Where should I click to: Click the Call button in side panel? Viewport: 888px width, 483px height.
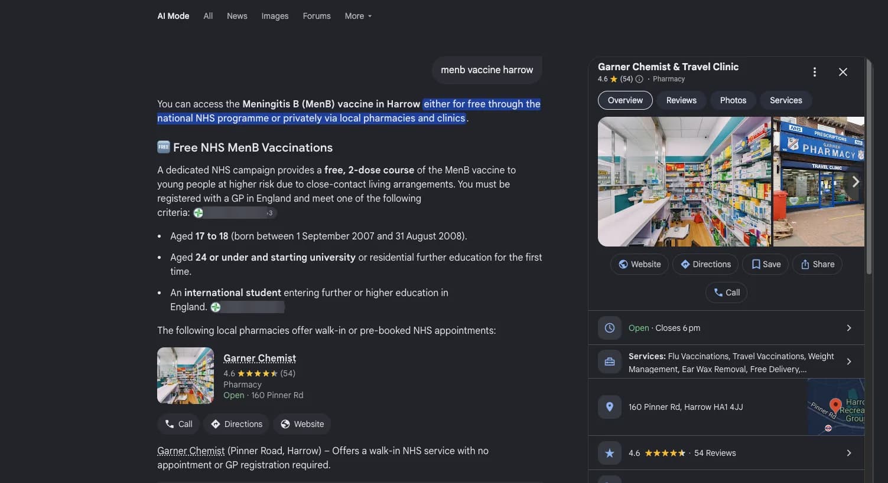[x=726, y=293]
